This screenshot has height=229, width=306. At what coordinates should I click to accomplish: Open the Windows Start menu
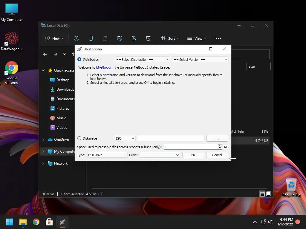pos(10,222)
